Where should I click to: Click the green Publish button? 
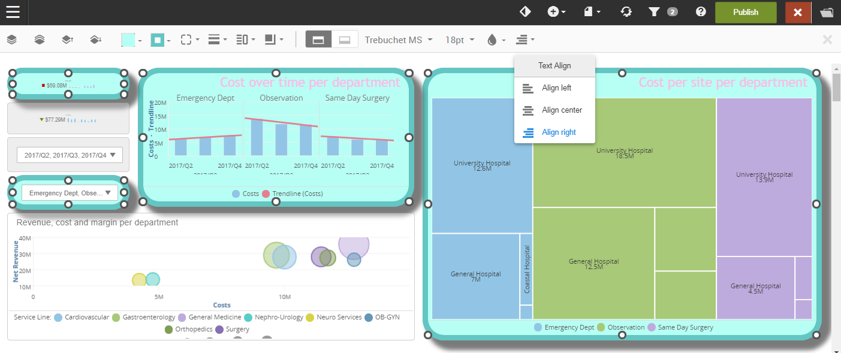coord(745,12)
